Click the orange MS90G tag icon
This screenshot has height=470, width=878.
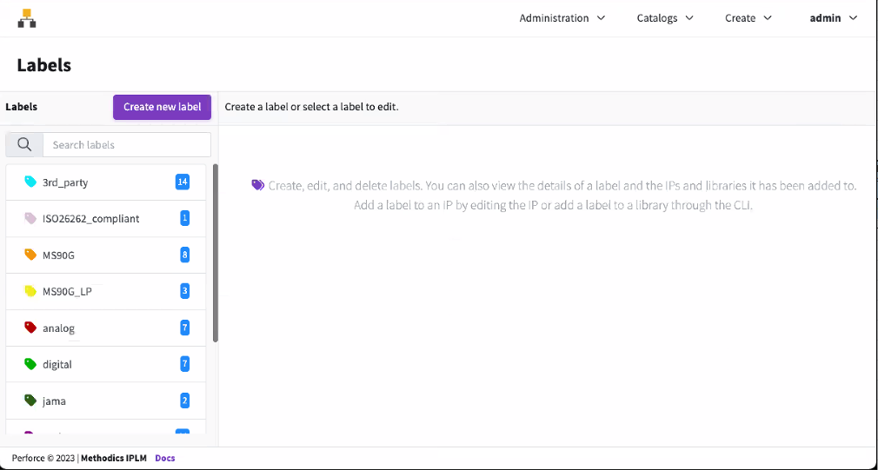pyautogui.click(x=30, y=255)
